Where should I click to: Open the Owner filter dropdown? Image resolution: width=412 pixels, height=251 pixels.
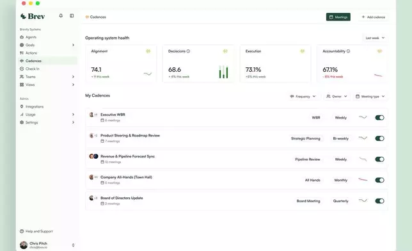coord(337,97)
